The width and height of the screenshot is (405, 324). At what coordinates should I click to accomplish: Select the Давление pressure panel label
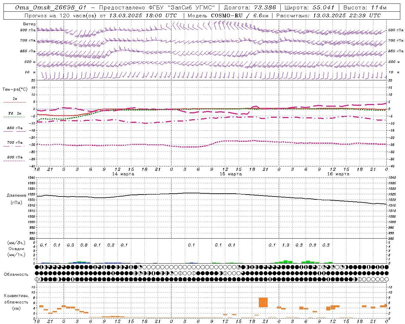pos(16,196)
